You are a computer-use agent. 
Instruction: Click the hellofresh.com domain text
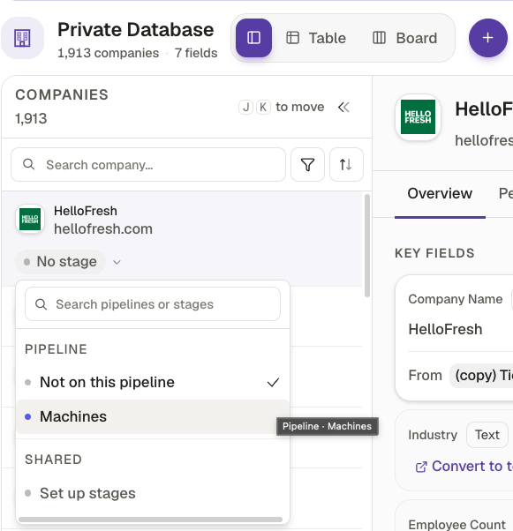[x=103, y=229]
